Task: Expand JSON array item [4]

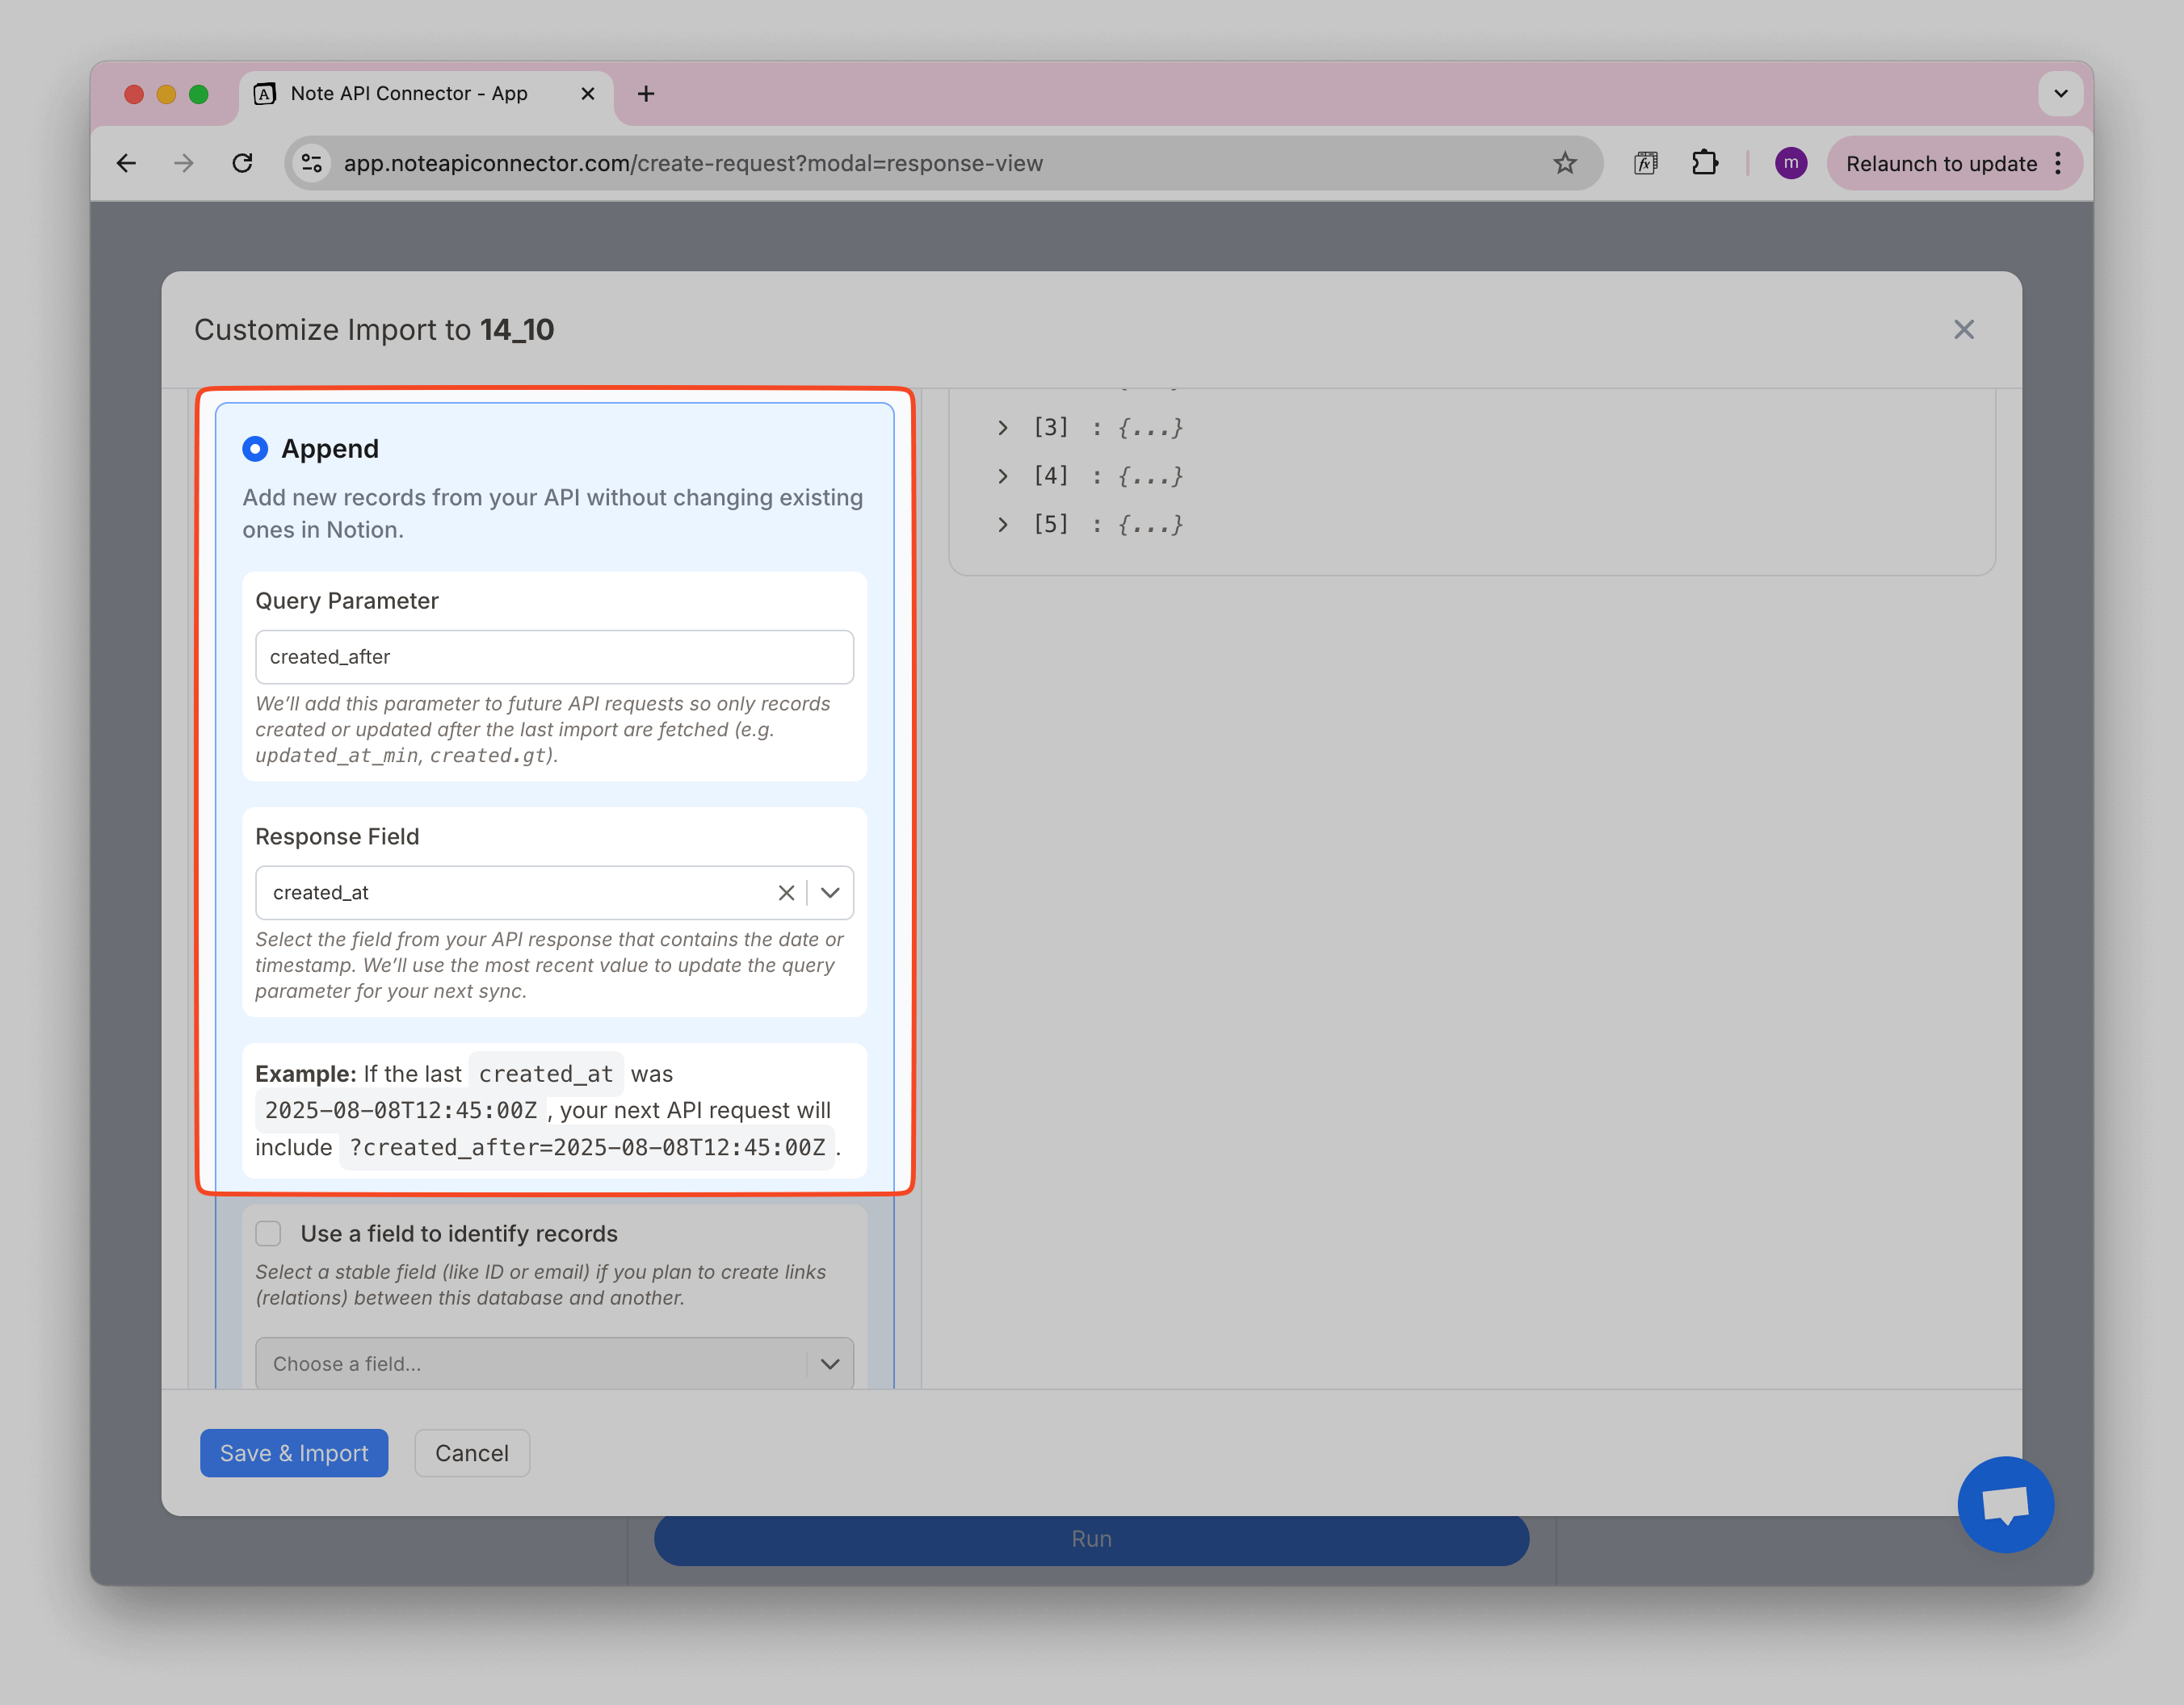Action: [x=1003, y=475]
